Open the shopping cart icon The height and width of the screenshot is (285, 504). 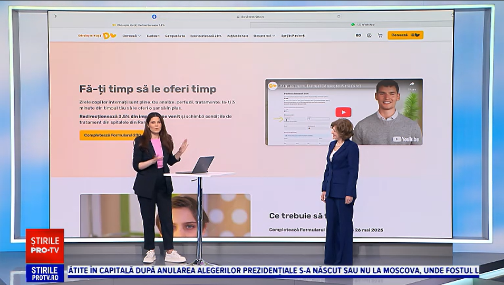pos(380,35)
